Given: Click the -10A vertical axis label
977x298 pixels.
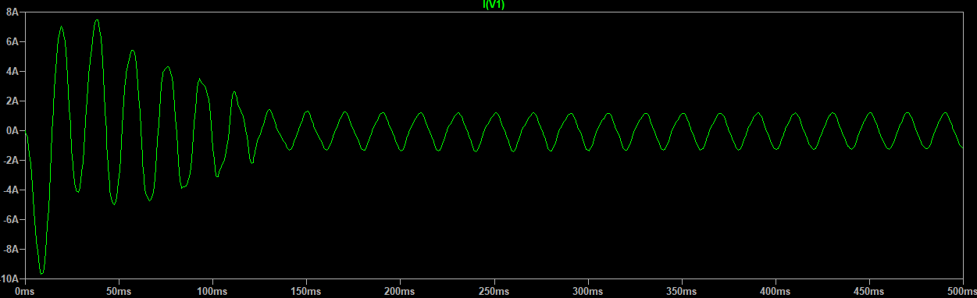Looking at the screenshot, I should coord(10,278).
